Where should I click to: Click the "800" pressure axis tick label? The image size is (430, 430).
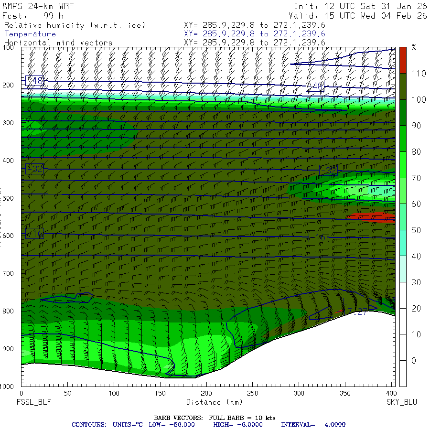(x=8, y=311)
